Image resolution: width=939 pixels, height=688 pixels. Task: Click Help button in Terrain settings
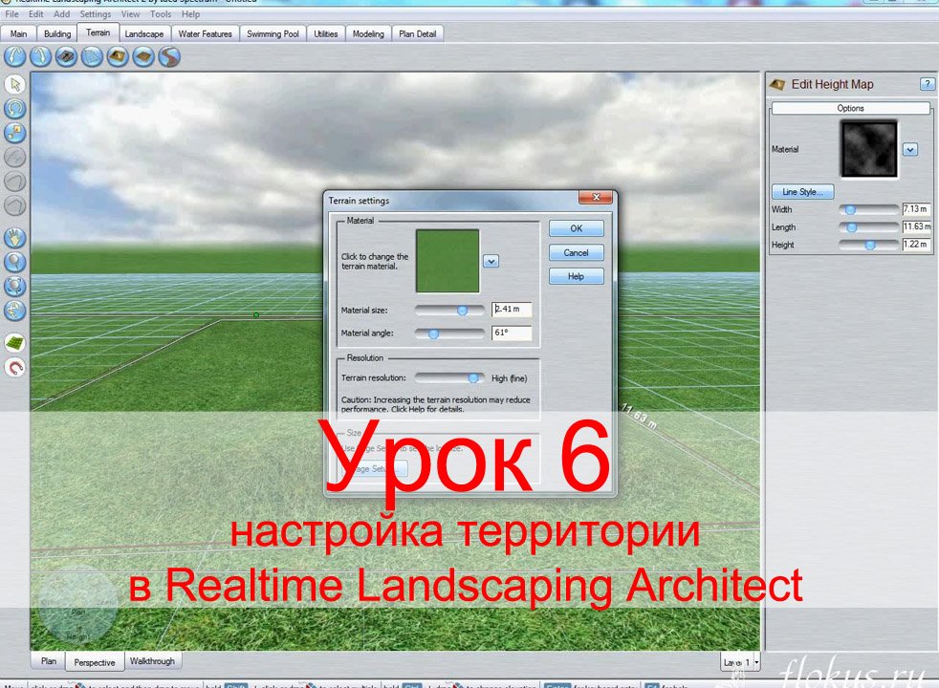576,276
